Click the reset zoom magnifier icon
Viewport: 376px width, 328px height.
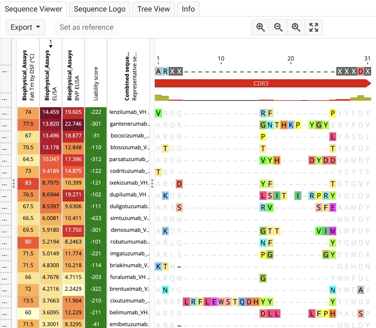(x=296, y=27)
